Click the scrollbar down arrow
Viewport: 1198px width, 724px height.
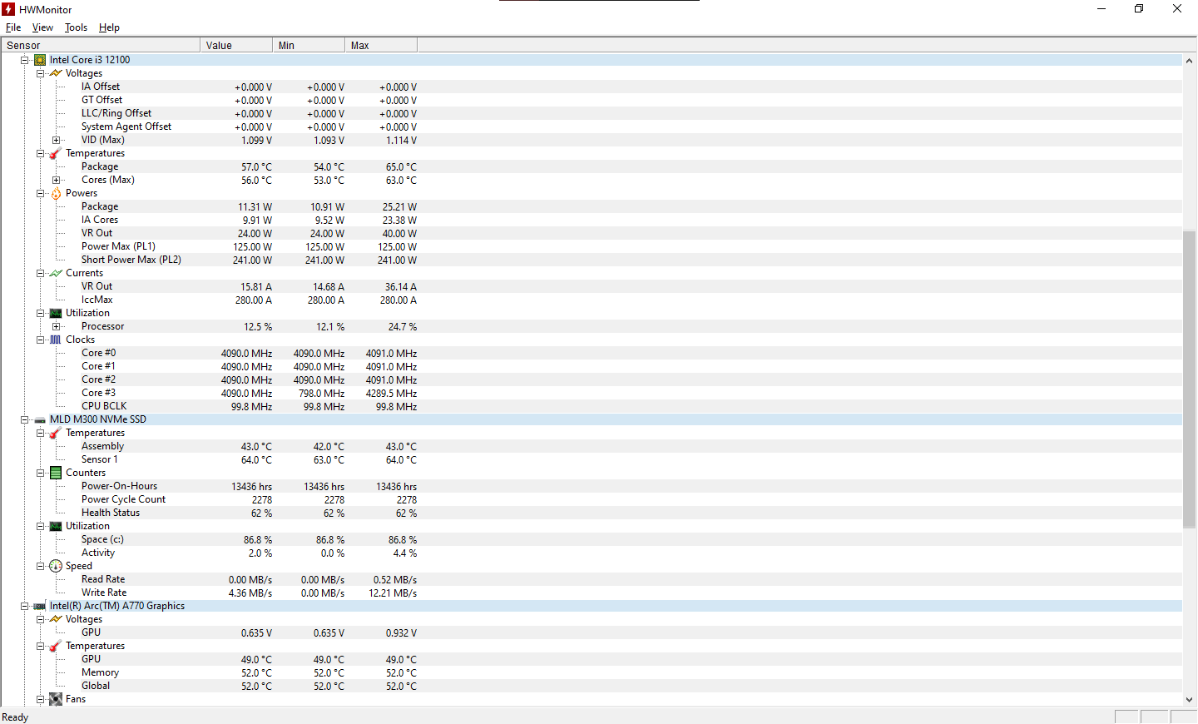tap(1190, 700)
